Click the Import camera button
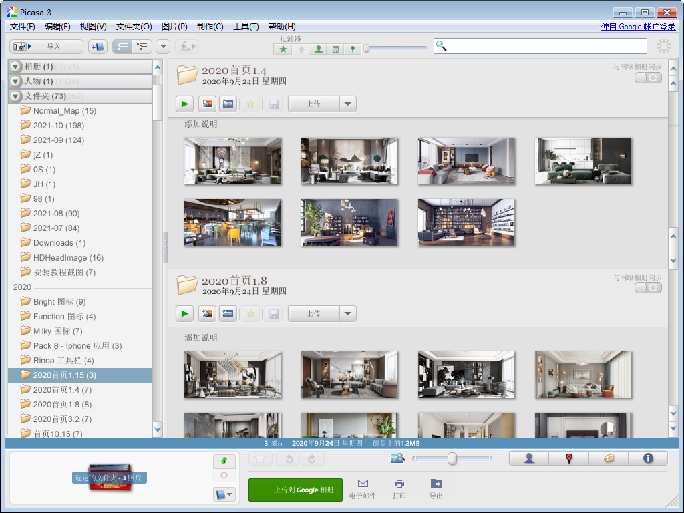The height and width of the screenshot is (513, 684). click(x=46, y=47)
